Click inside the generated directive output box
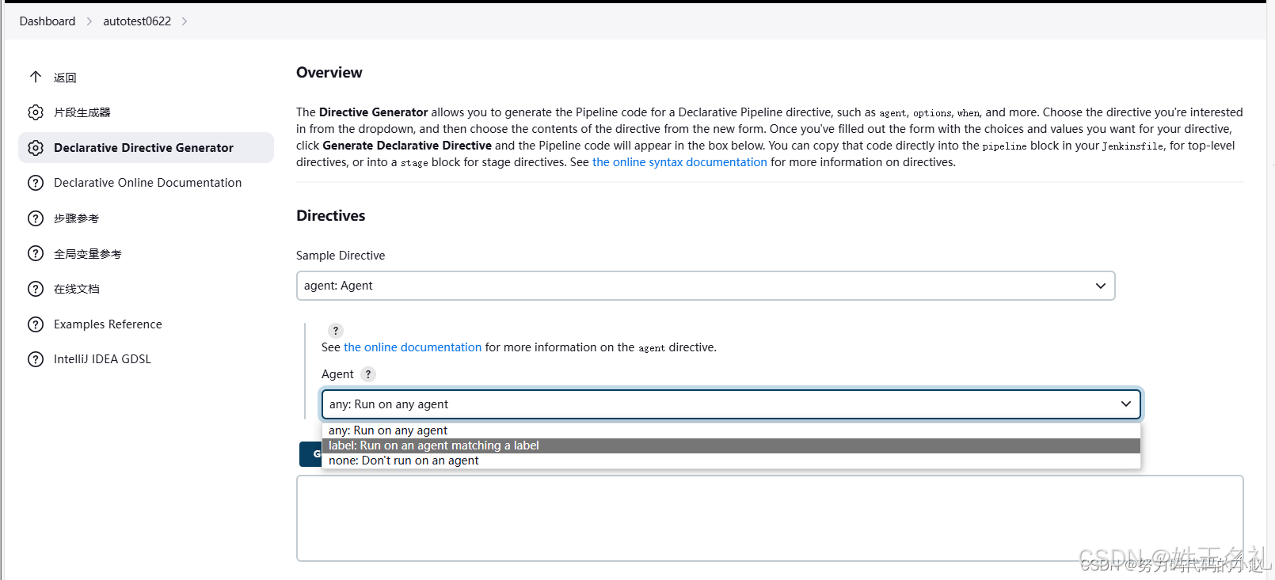The height and width of the screenshot is (580, 1275). (770, 518)
